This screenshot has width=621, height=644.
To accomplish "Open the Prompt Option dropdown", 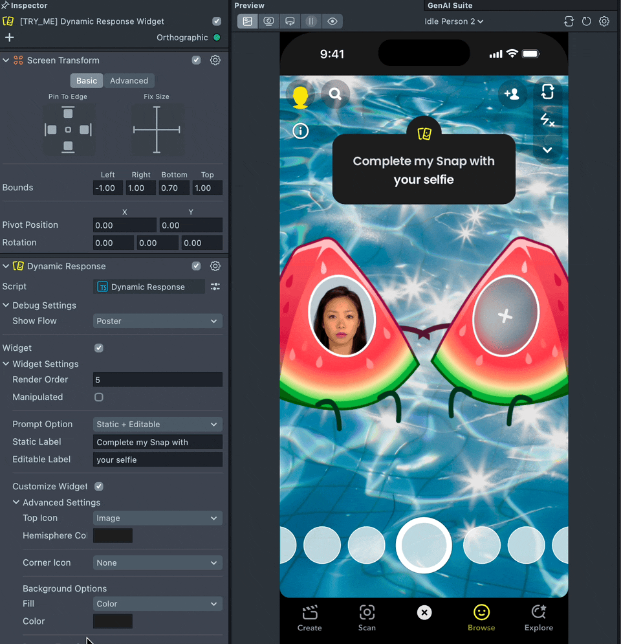I will [x=157, y=425].
